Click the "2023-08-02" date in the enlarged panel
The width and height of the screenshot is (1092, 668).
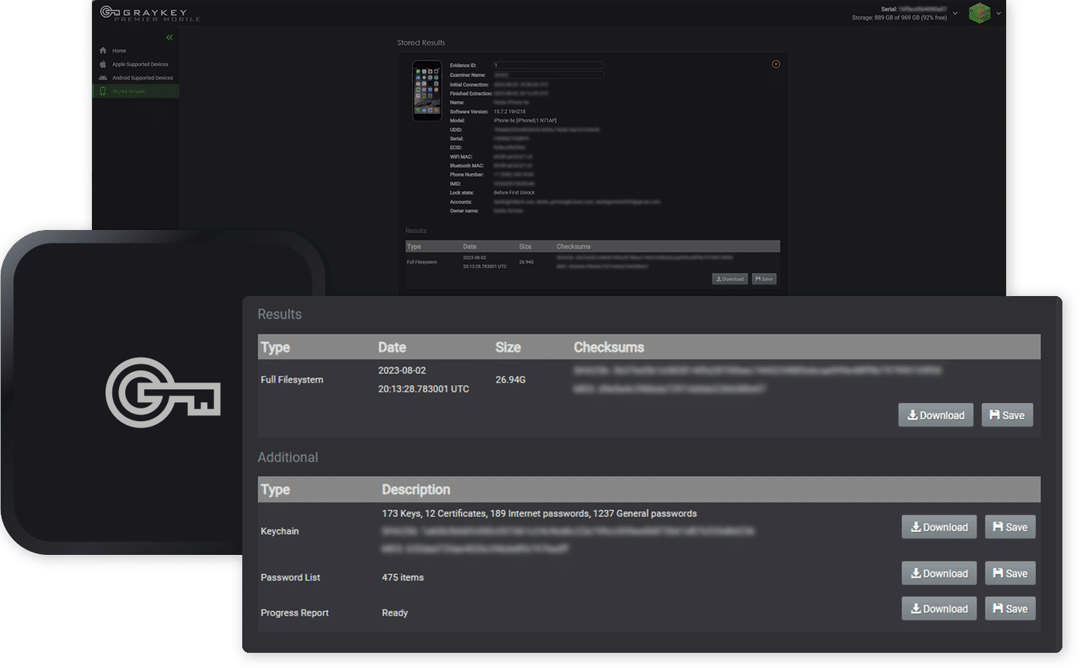(x=402, y=370)
